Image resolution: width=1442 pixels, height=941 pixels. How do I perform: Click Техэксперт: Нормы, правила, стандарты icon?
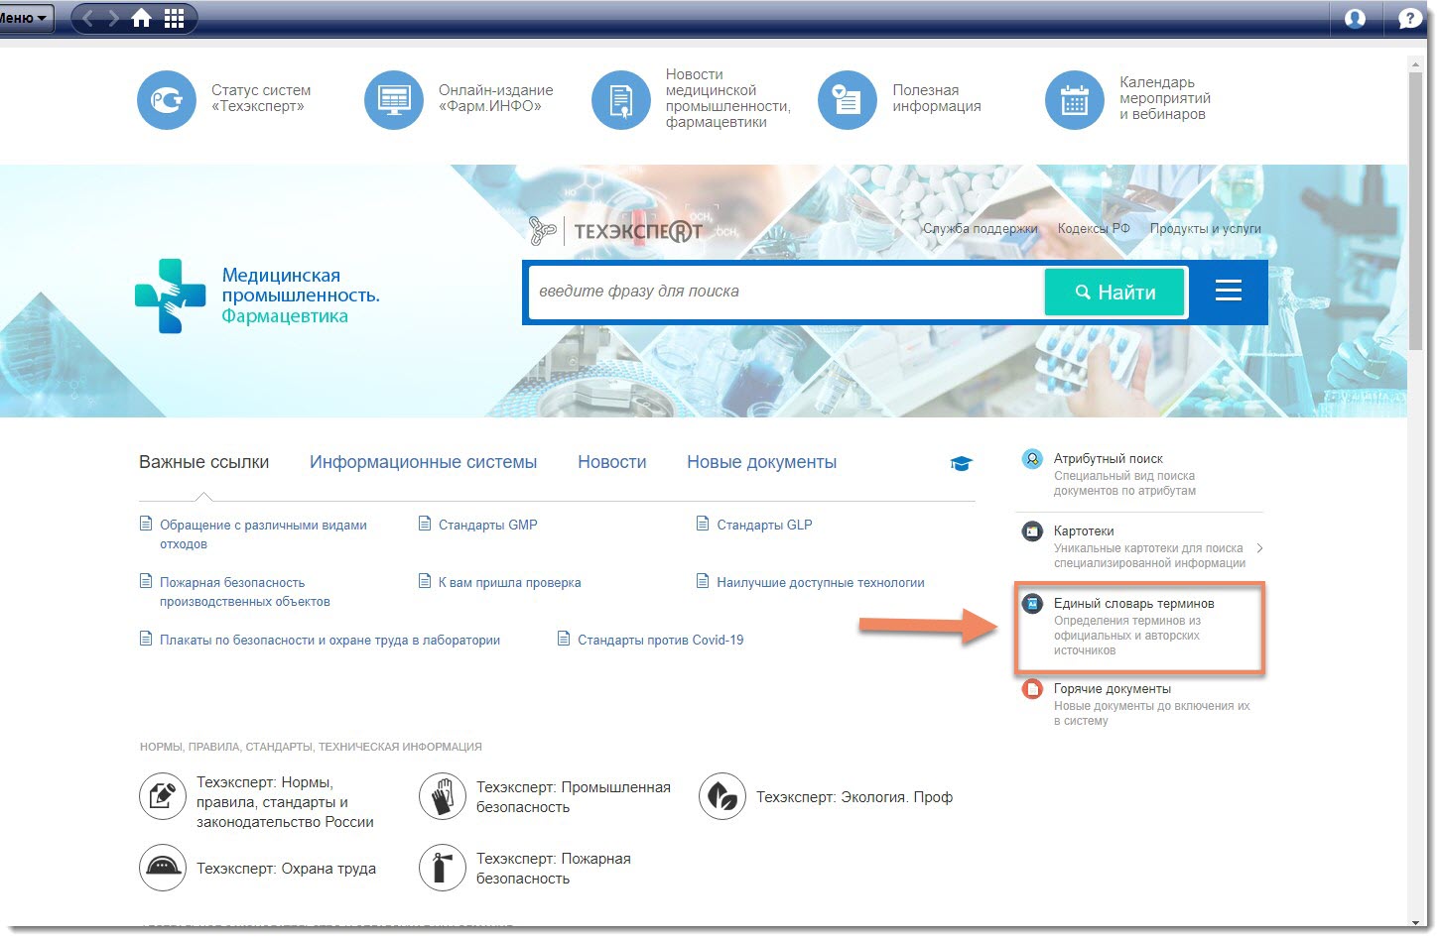(163, 796)
